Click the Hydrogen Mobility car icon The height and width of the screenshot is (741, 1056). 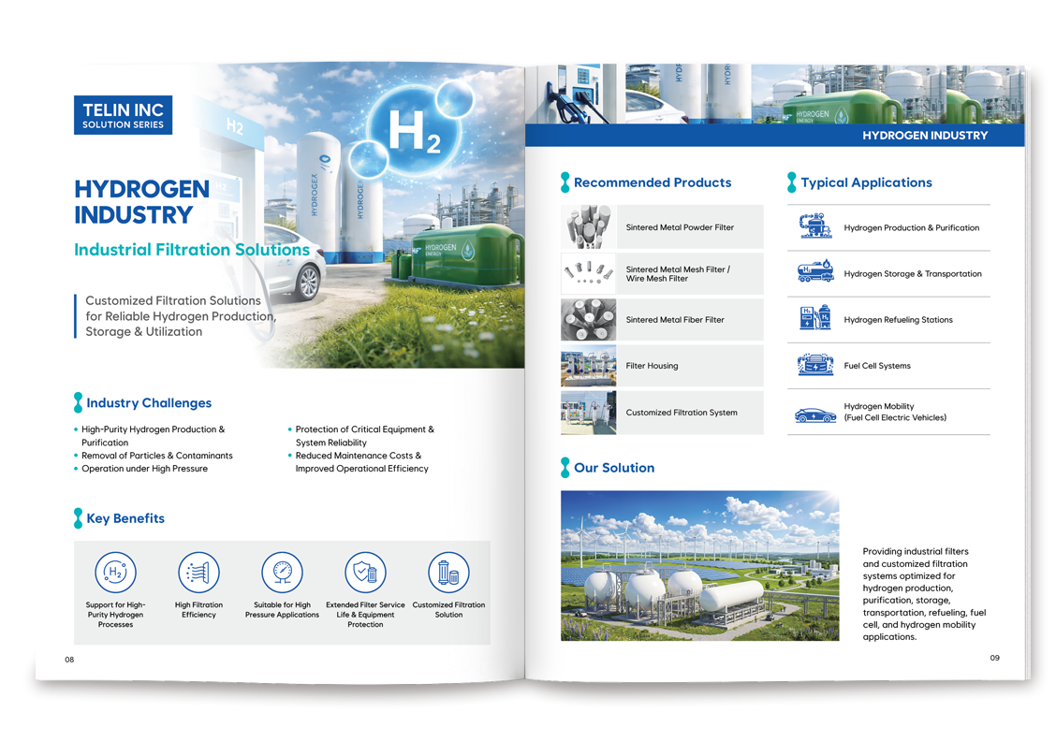pyautogui.click(x=815, y=414)
